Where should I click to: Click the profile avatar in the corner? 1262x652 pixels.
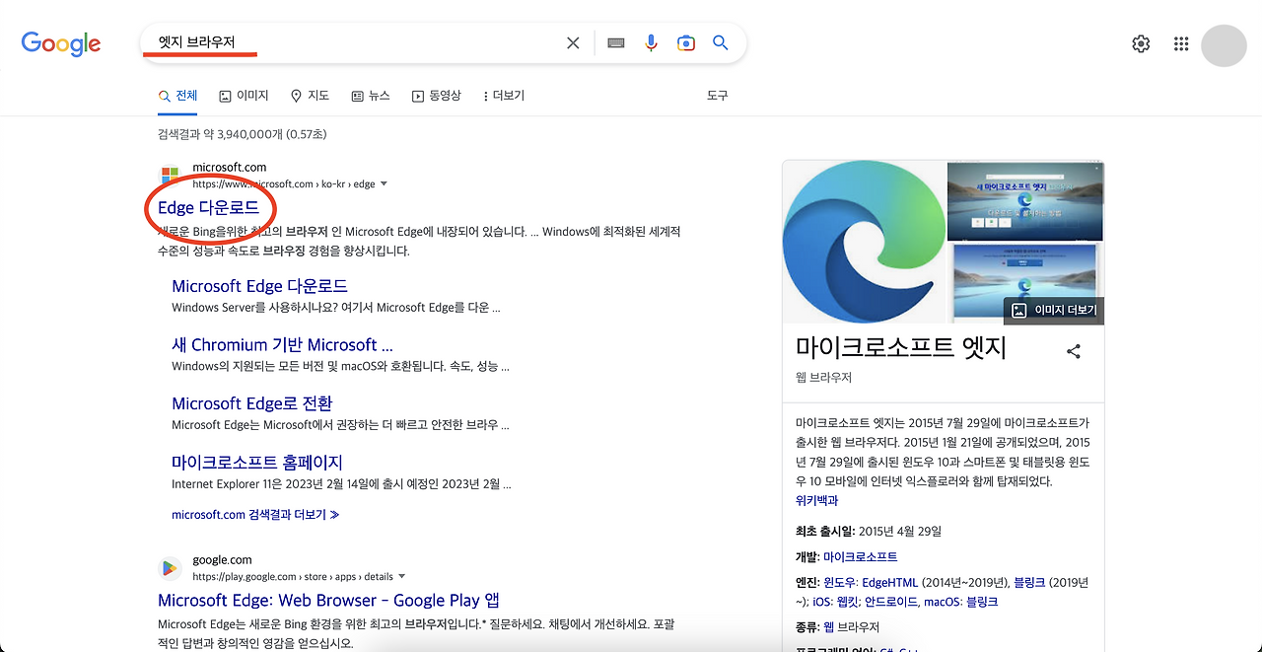(x=1224, y=46)
